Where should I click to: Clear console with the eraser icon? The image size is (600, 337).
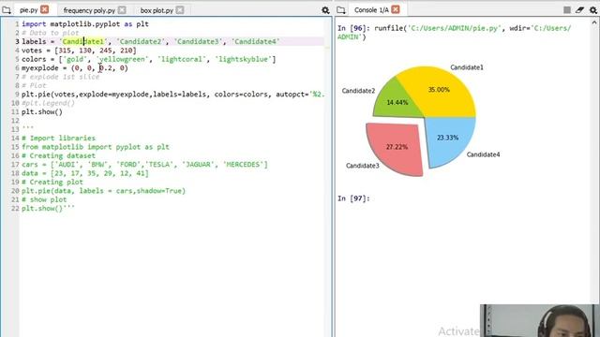click(579, 10)
